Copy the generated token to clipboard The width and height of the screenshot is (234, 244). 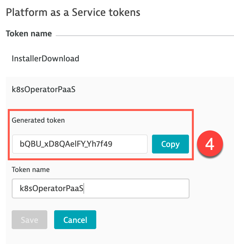pos(170,144)
